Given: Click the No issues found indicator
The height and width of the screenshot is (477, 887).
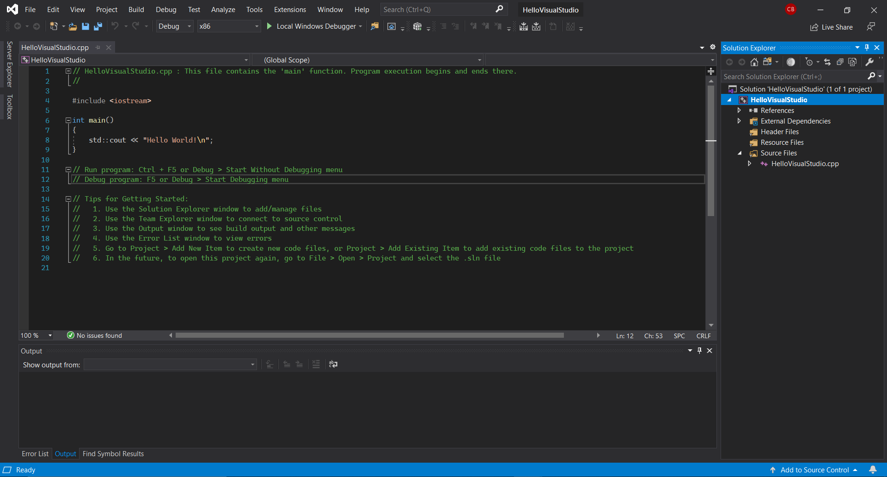Looking at the screenshot, I should (x=94, y=336).
